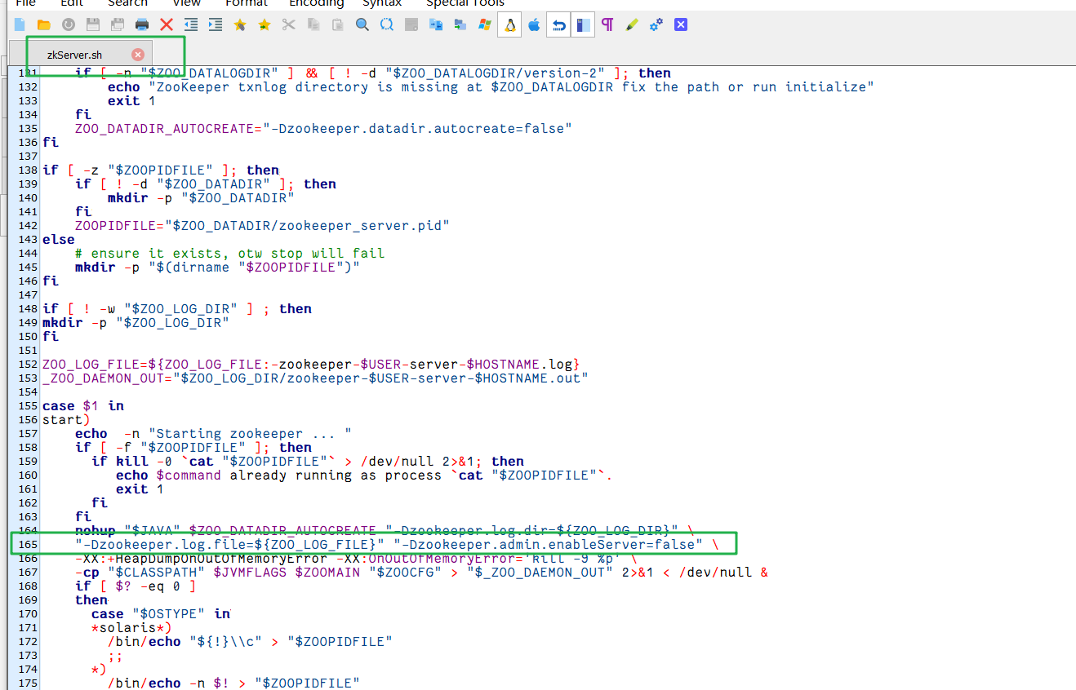Open Find with the magnifying glass icon

[x=362, y=24]
